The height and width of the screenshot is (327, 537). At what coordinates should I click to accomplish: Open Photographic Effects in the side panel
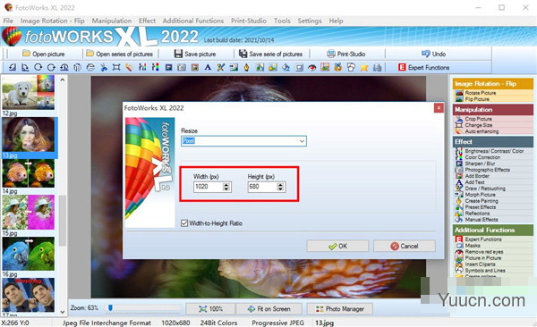point(488,170)
